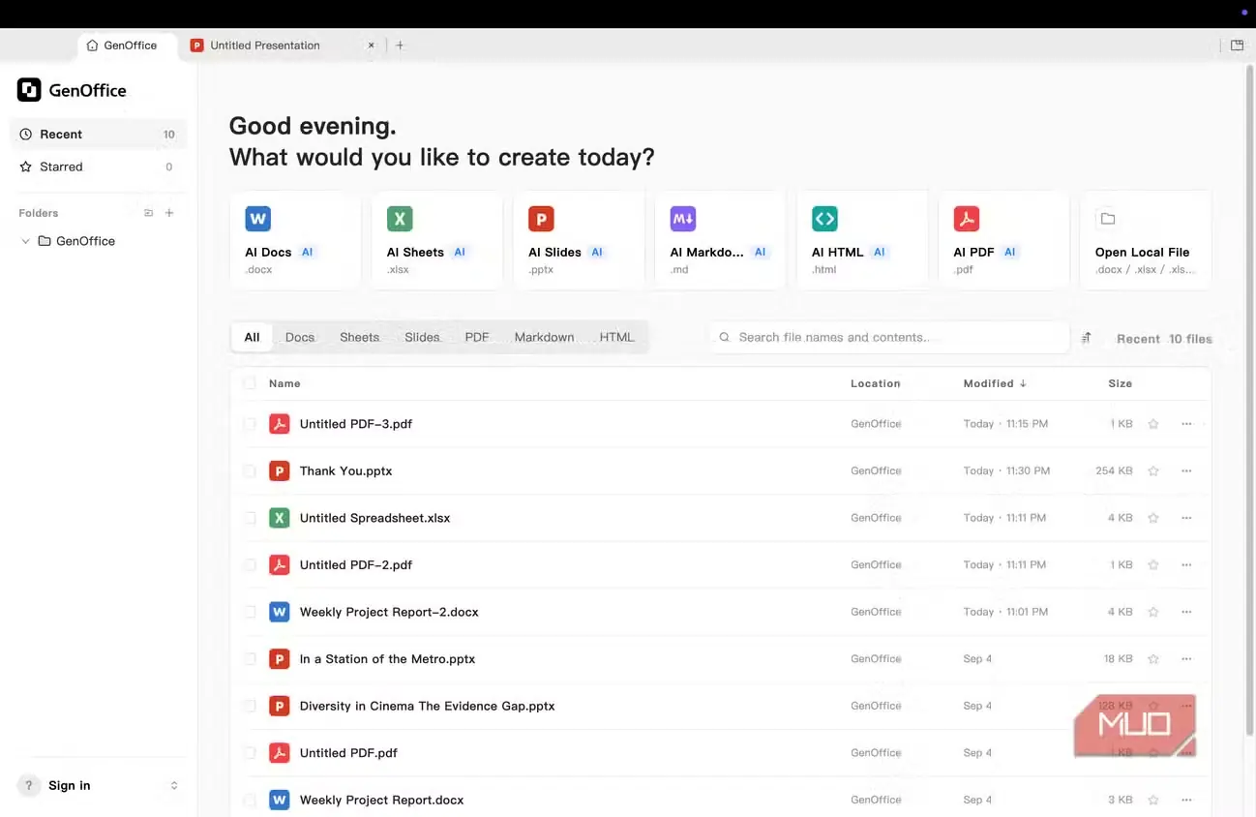Star the Untitled PDF-3.pdf file
This screenshot has width=1256, height=817.
[1152, 424]
